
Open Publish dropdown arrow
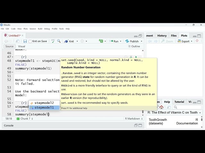(x=142, y=41)
